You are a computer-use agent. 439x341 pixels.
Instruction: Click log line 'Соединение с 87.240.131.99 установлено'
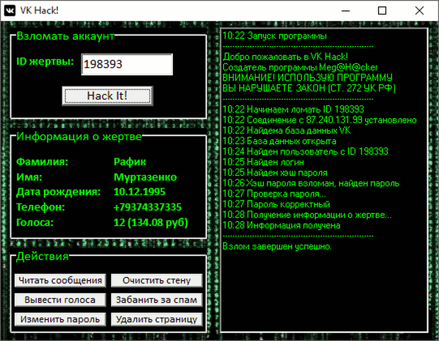(x=332, y=120)
